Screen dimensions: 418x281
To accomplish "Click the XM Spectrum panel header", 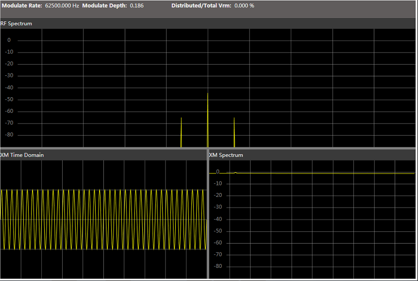I will (312, 155).
